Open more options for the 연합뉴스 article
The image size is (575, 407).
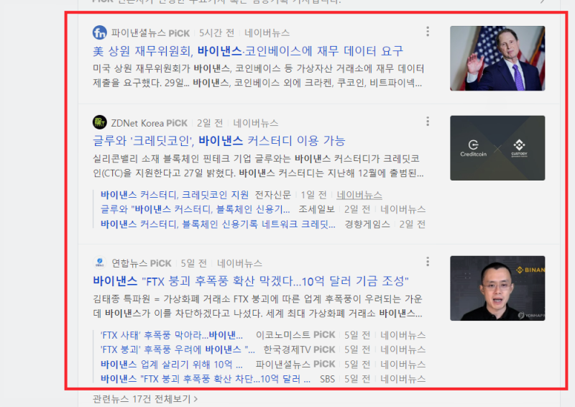click(428, 262)
